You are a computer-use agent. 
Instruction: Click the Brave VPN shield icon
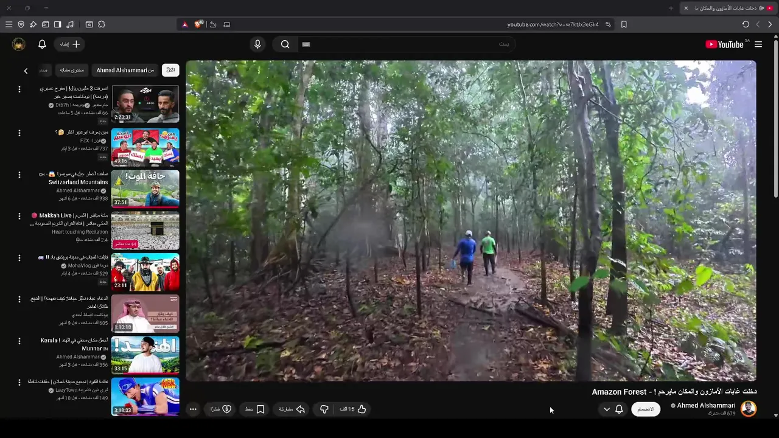[21, 24]
